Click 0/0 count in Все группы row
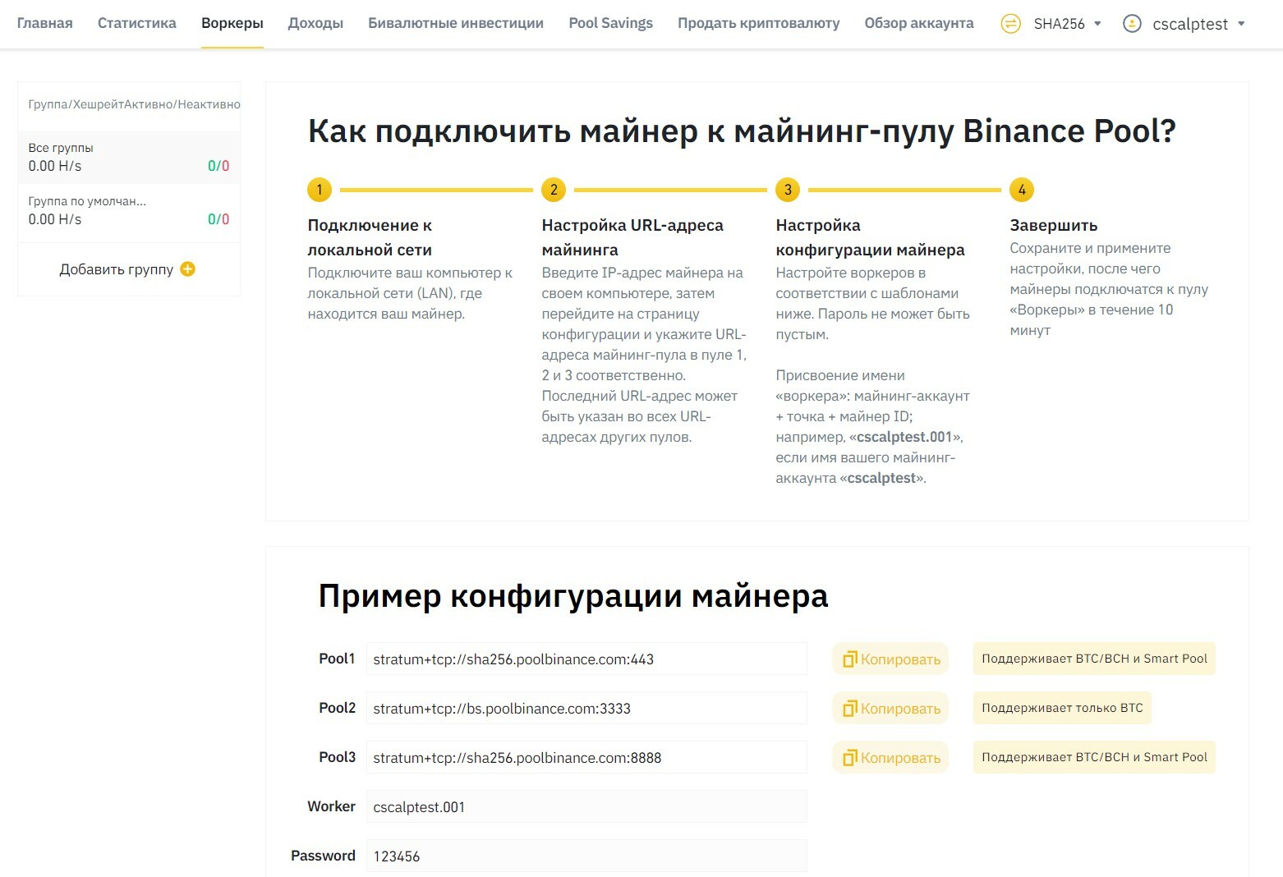 pyautogui.click(x=218, y=166)
